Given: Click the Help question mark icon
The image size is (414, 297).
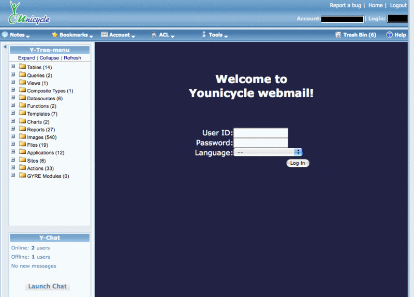Looking at the screenshot, I should (x=389, y=35).
